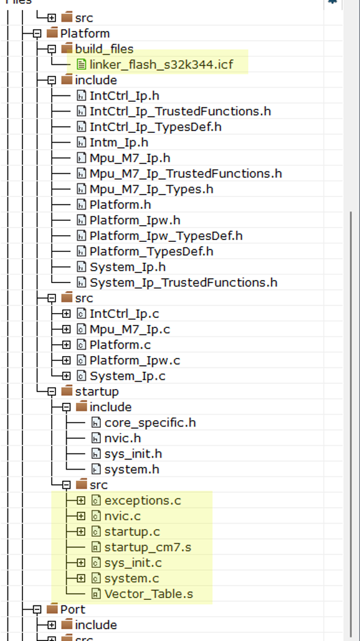Click the IntCtrl_Ip.c source file icon
The height and width of the screenshot is (641, 360).
[x=82, y=314]
